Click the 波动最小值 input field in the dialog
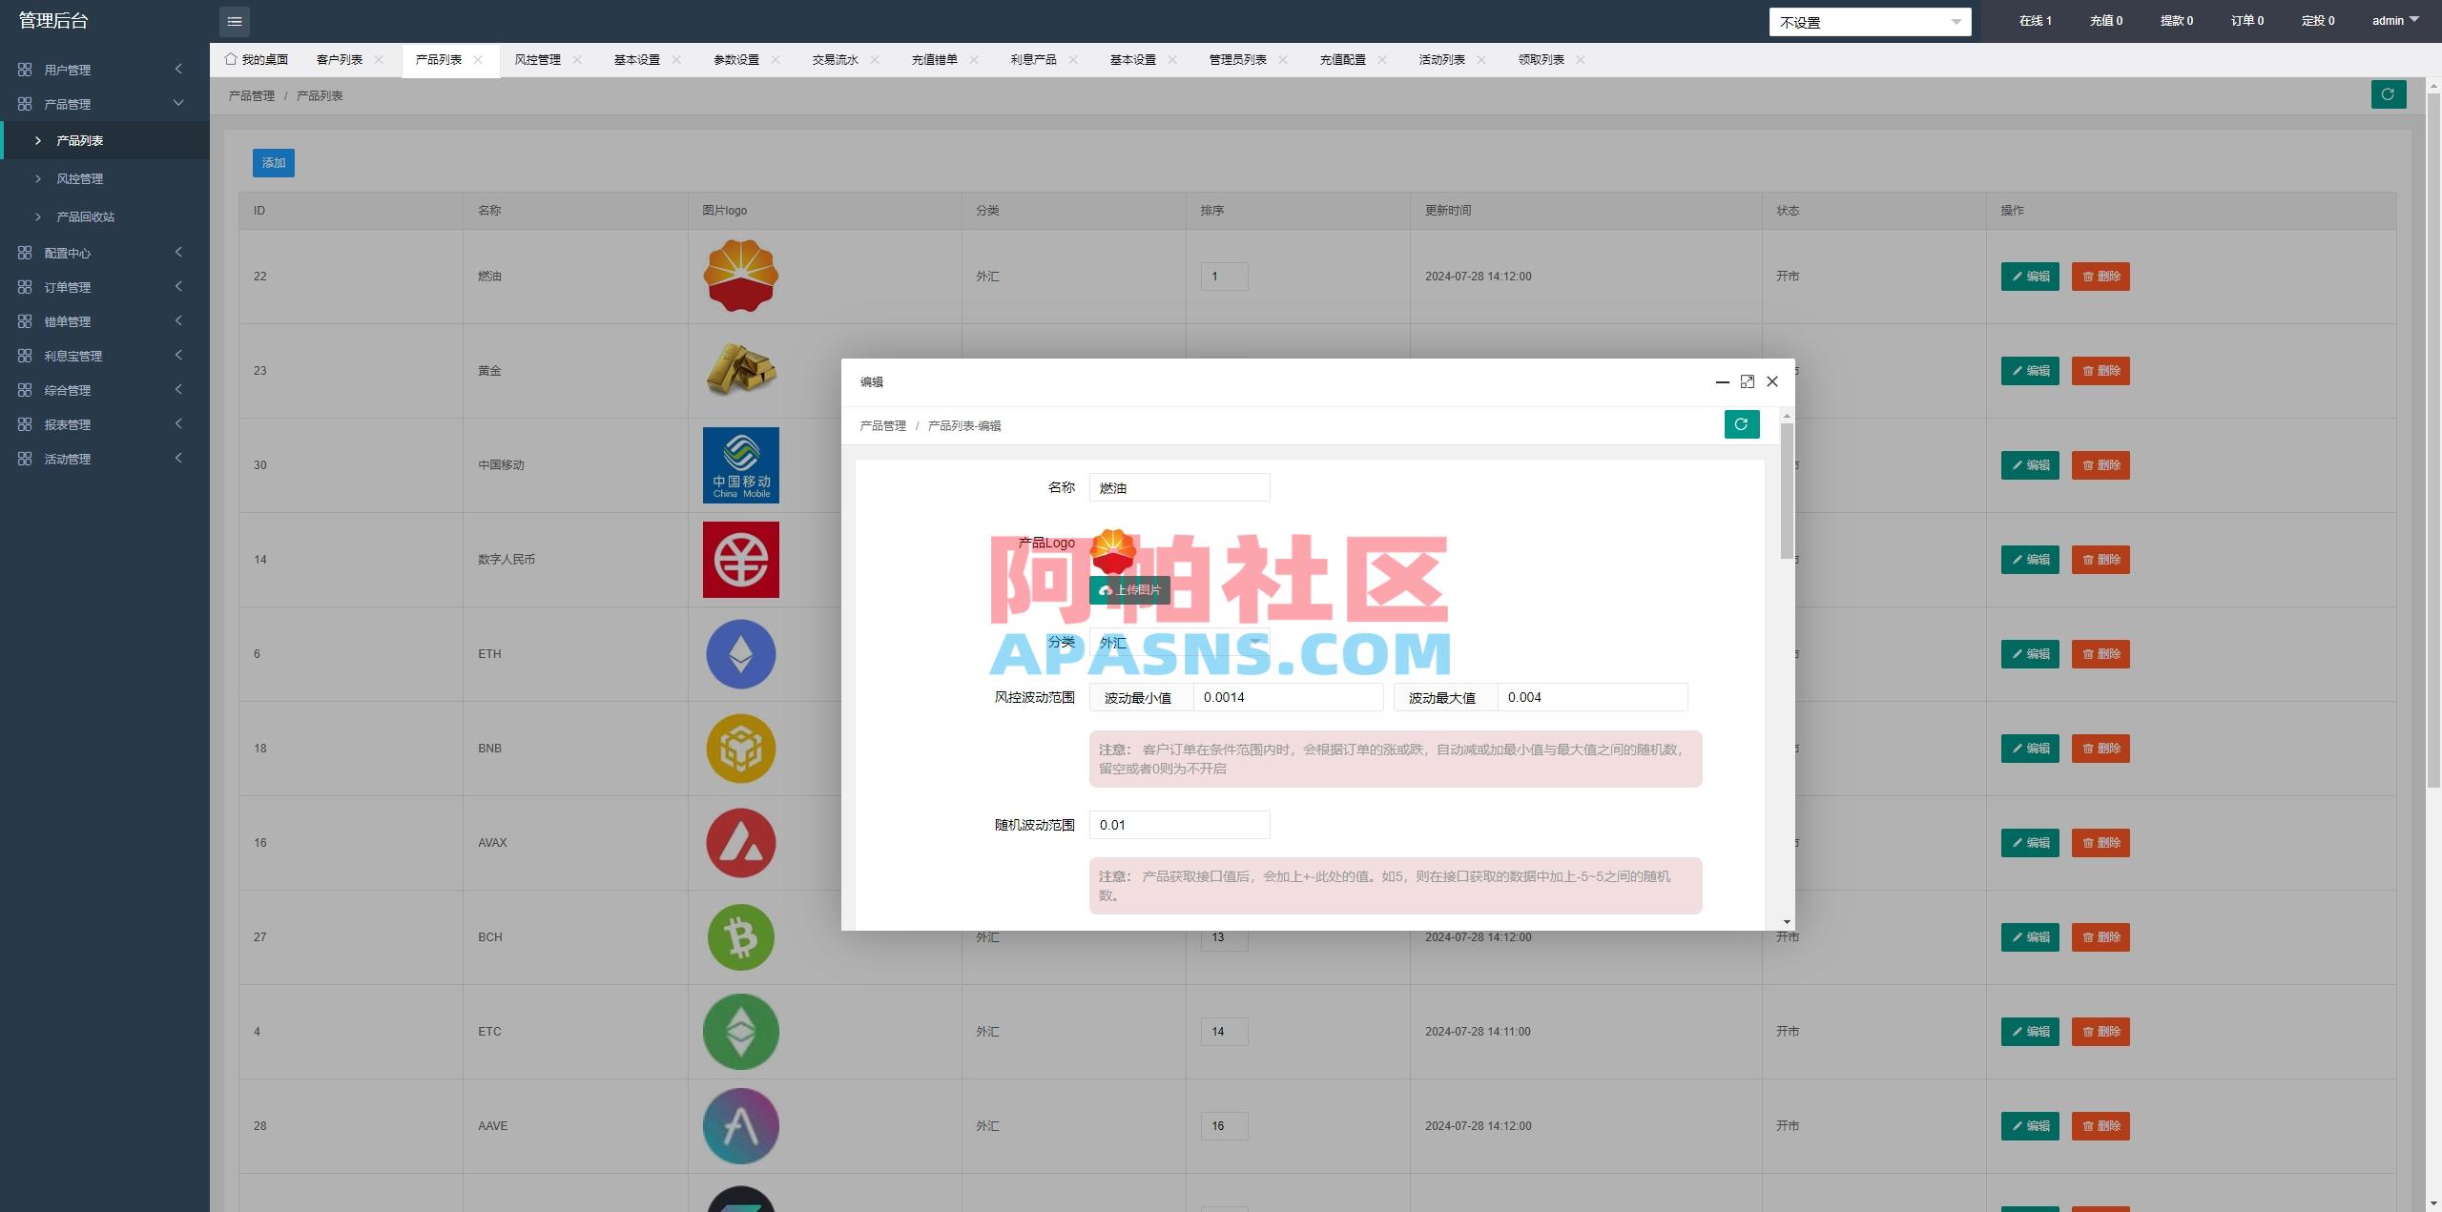The image size is (2442, 1212). click(x=1288, y=696)
